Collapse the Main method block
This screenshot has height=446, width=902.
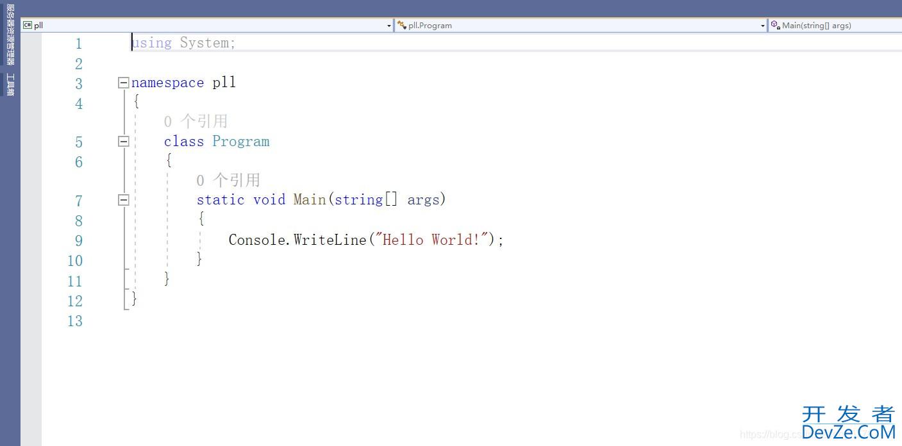124,200
